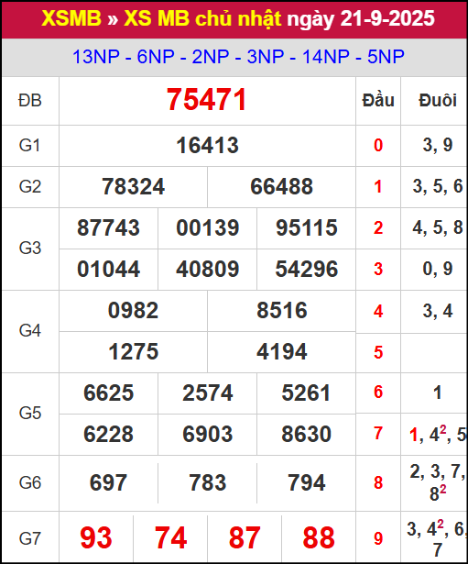Viewport: 468px width, 564px height.
Task: Click the red G7 number 93
Action: click(x=96, y=537)
